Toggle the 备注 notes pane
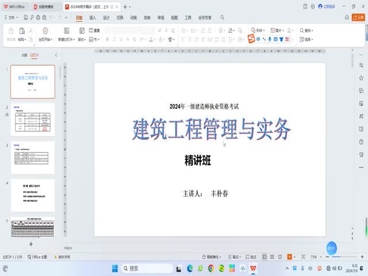This screenshot has width=368, height=276. (x=235, y=257)
